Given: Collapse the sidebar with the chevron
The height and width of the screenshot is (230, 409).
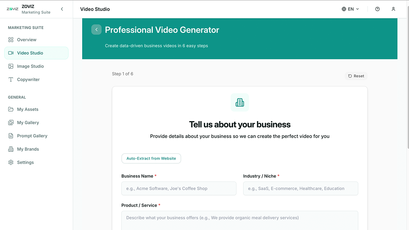Looking at the screenshot, I should (x=62, y=9).
